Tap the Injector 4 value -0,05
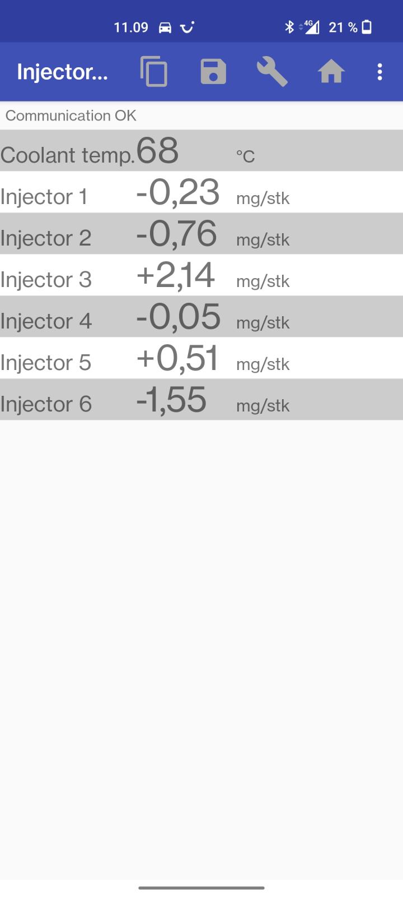The height and width of the screenshot is (897, 403). click(178, 317)
